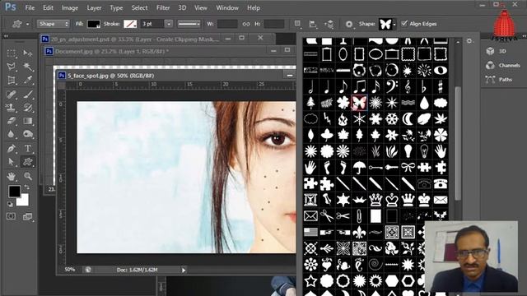Toggle link shape width and height
This screenshot has width=527, height=296.
click(246, 24)
